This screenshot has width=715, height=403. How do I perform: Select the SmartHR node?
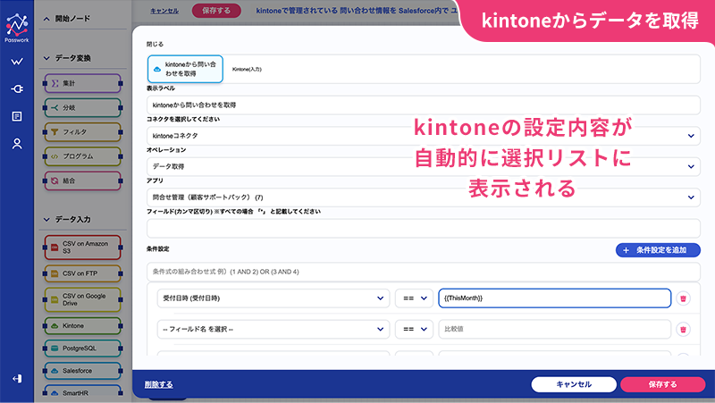(x=82, y=392)
